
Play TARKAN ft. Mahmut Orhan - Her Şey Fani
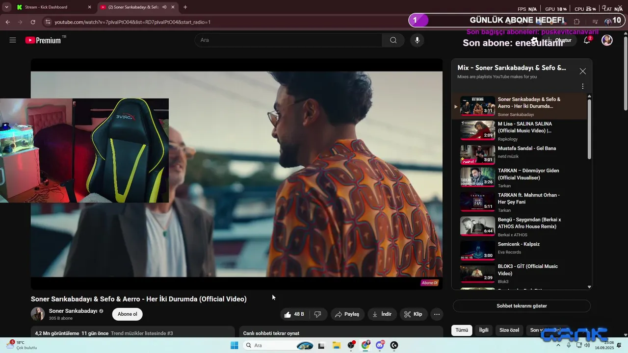click(x=519, y=202)
